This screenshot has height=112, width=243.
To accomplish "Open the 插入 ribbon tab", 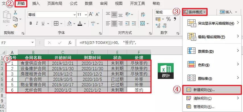I will pos(36,3).
